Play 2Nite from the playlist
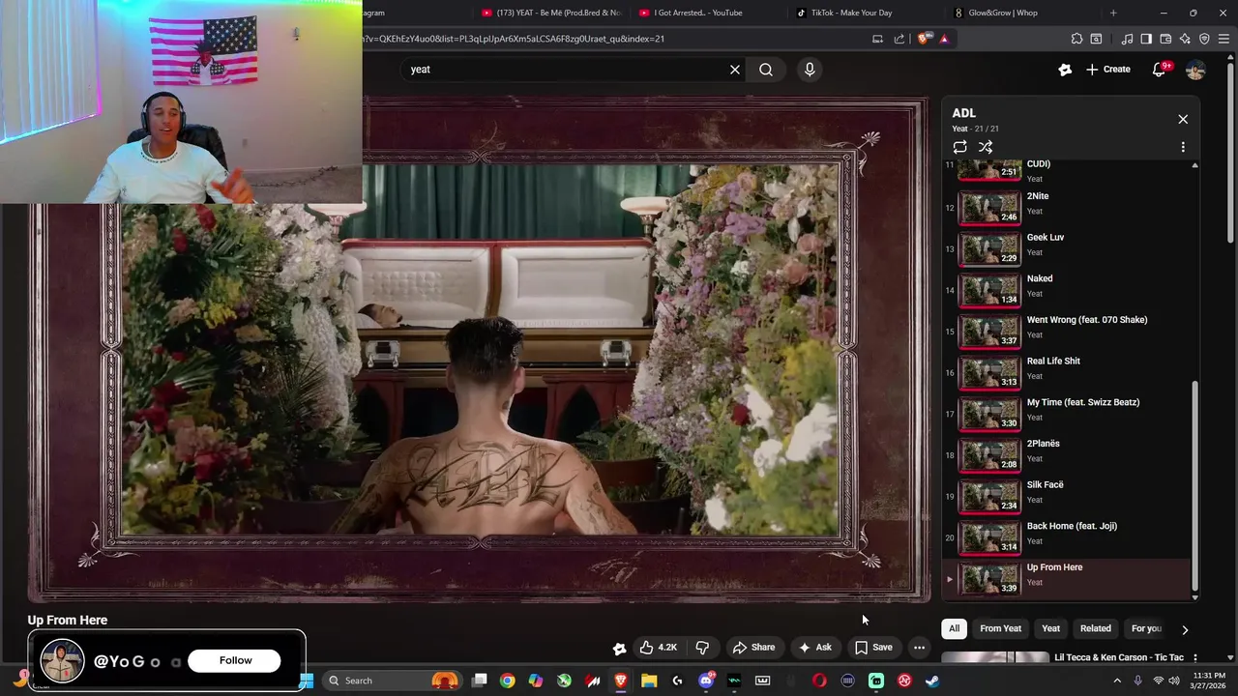Viewport: 1238px width, 696px height. pyautogui.click(x=1068, y=208)
